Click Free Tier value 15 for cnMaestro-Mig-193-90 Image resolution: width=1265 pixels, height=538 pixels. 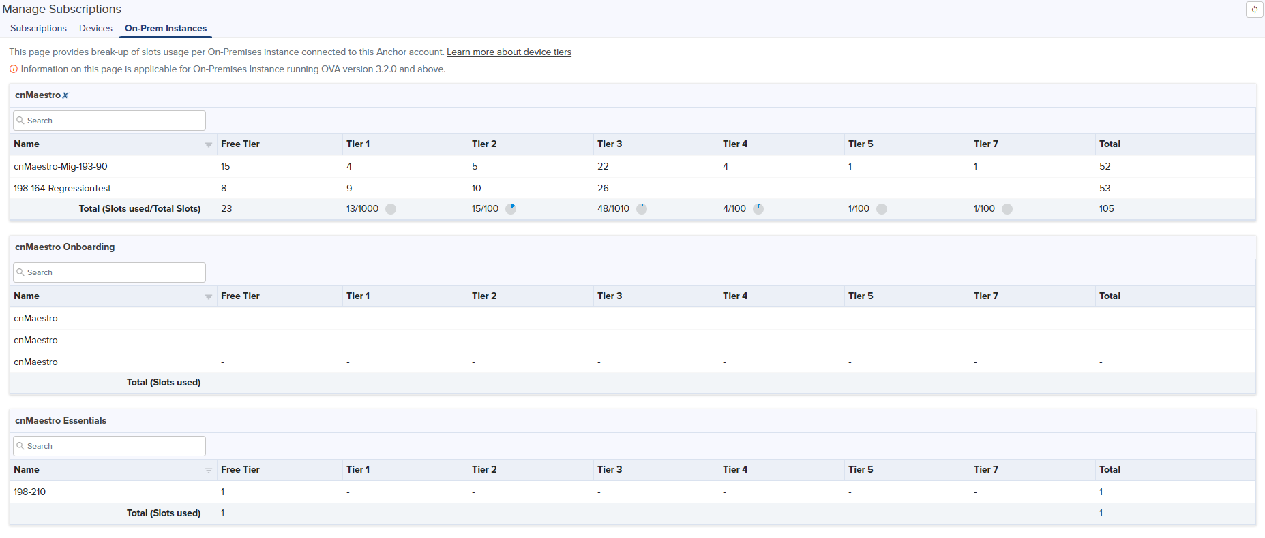tap(225, 166)
